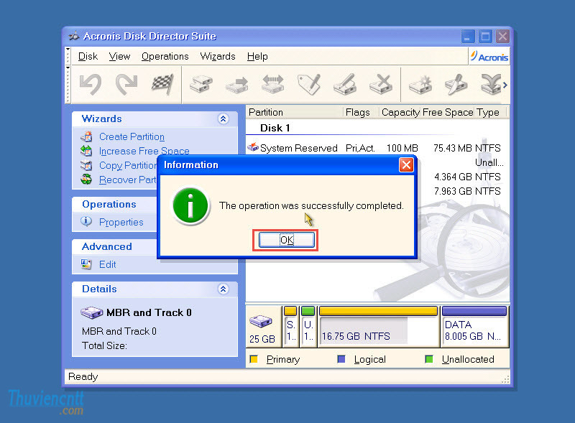
Task: Click the Redo arrow toolbar icon
Action: 126,84
